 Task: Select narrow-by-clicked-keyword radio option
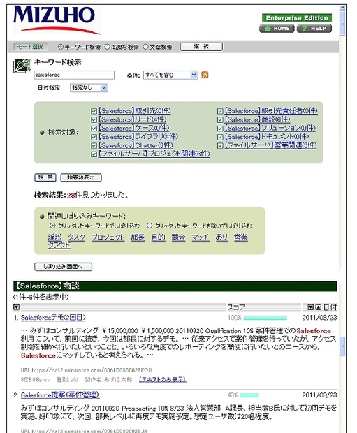[52, 226]
